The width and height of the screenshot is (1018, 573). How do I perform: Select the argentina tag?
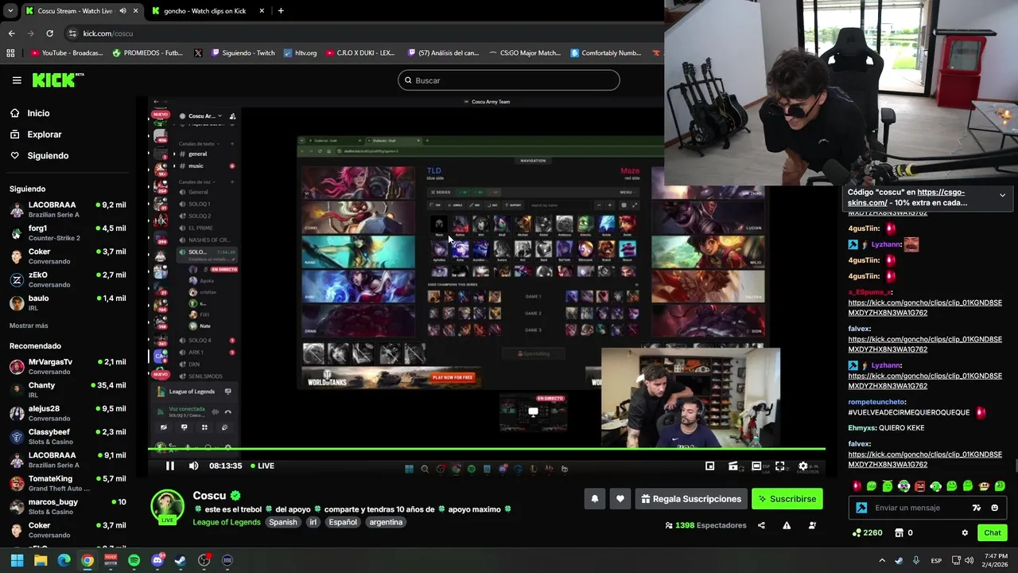[386, 522]
